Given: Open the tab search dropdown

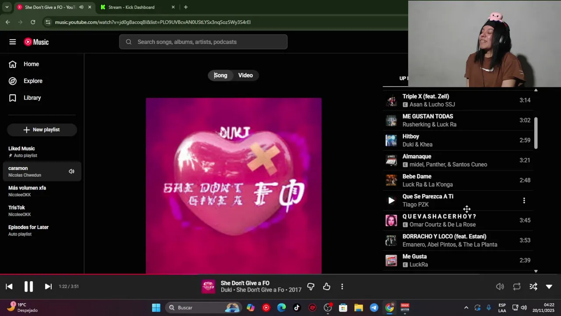Looking at the screenshot, I should pos(7,7).
